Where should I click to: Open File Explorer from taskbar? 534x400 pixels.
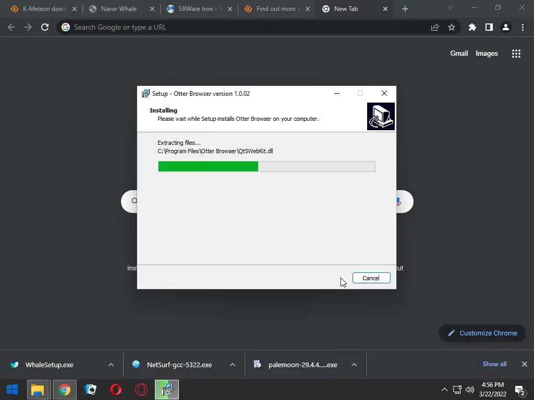38,390
